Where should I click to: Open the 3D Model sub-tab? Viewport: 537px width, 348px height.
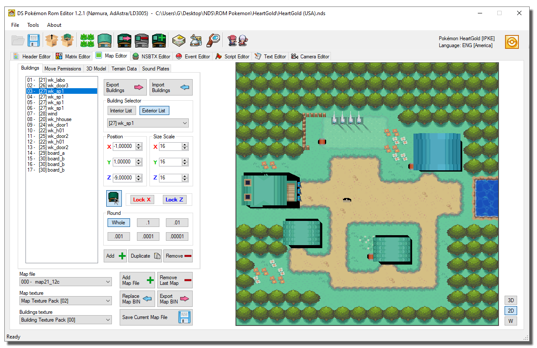click(x=96, y=68)
